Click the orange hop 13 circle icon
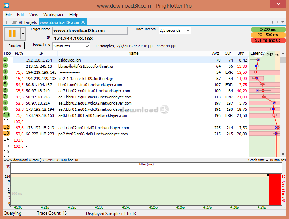289x219 pixels. (6, 134)
